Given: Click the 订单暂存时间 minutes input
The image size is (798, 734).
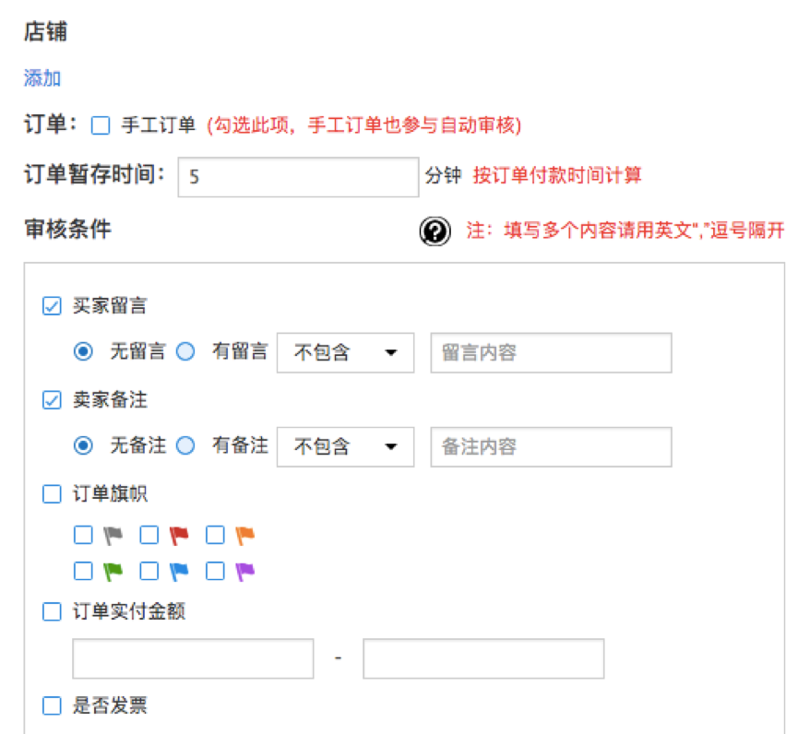Looking at the screenshot, I should tap(298, 176).
